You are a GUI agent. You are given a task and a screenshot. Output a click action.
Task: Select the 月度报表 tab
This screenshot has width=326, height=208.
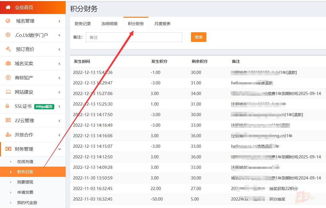162,24
